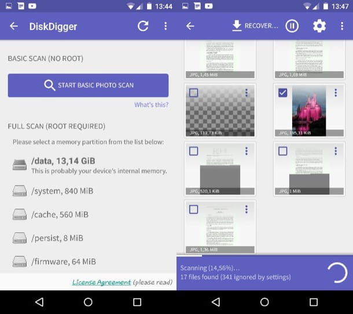Check the box on 520,1 KiB file
The width and height of the screenshot is (353, 314).
click(x=194, y=151)
